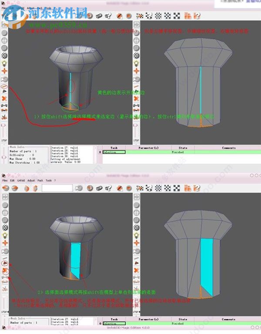Image resolution: width=261 pixels, height=334 pixels.
Task: Click the camera sphere icon, 3D view cyan-face window
Action: [5, 251]
